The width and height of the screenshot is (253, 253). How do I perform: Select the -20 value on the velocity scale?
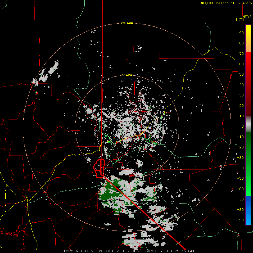(240, 147)
